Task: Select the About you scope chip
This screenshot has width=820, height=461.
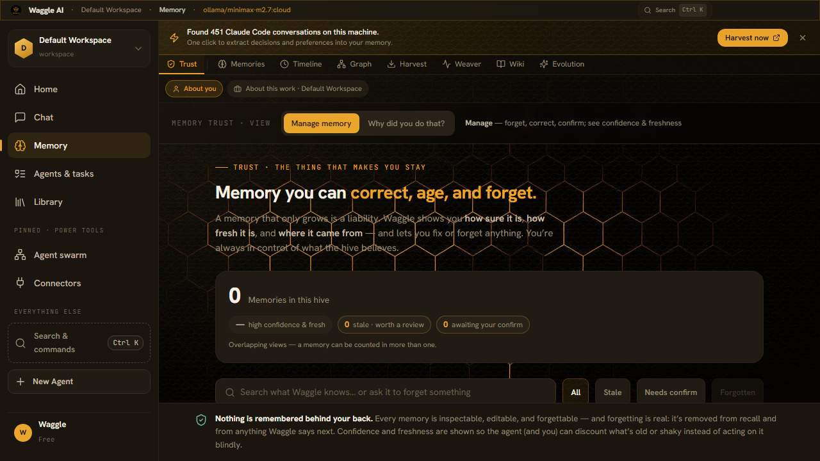Action: click(x=194, y=89)
